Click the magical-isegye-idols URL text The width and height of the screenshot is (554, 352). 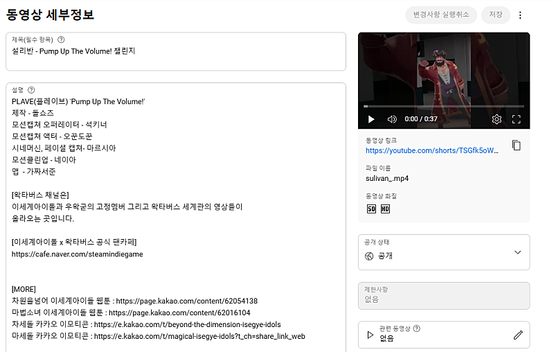tap(199, 336)
